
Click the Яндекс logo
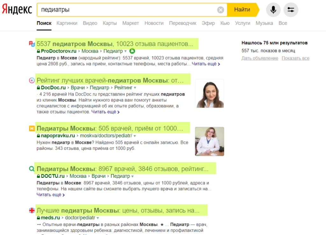[17, 10]
